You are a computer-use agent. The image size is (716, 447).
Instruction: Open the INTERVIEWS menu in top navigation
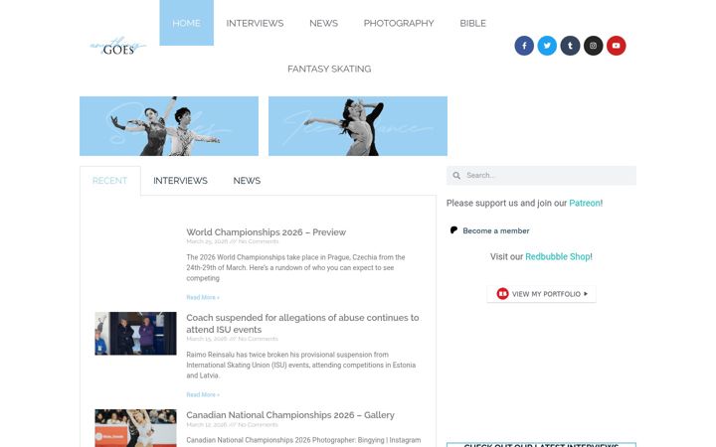(255, 23)
